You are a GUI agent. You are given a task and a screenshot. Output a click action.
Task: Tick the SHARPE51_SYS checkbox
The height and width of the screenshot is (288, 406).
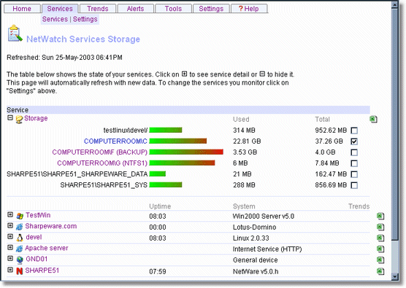[x=354, y=185]
